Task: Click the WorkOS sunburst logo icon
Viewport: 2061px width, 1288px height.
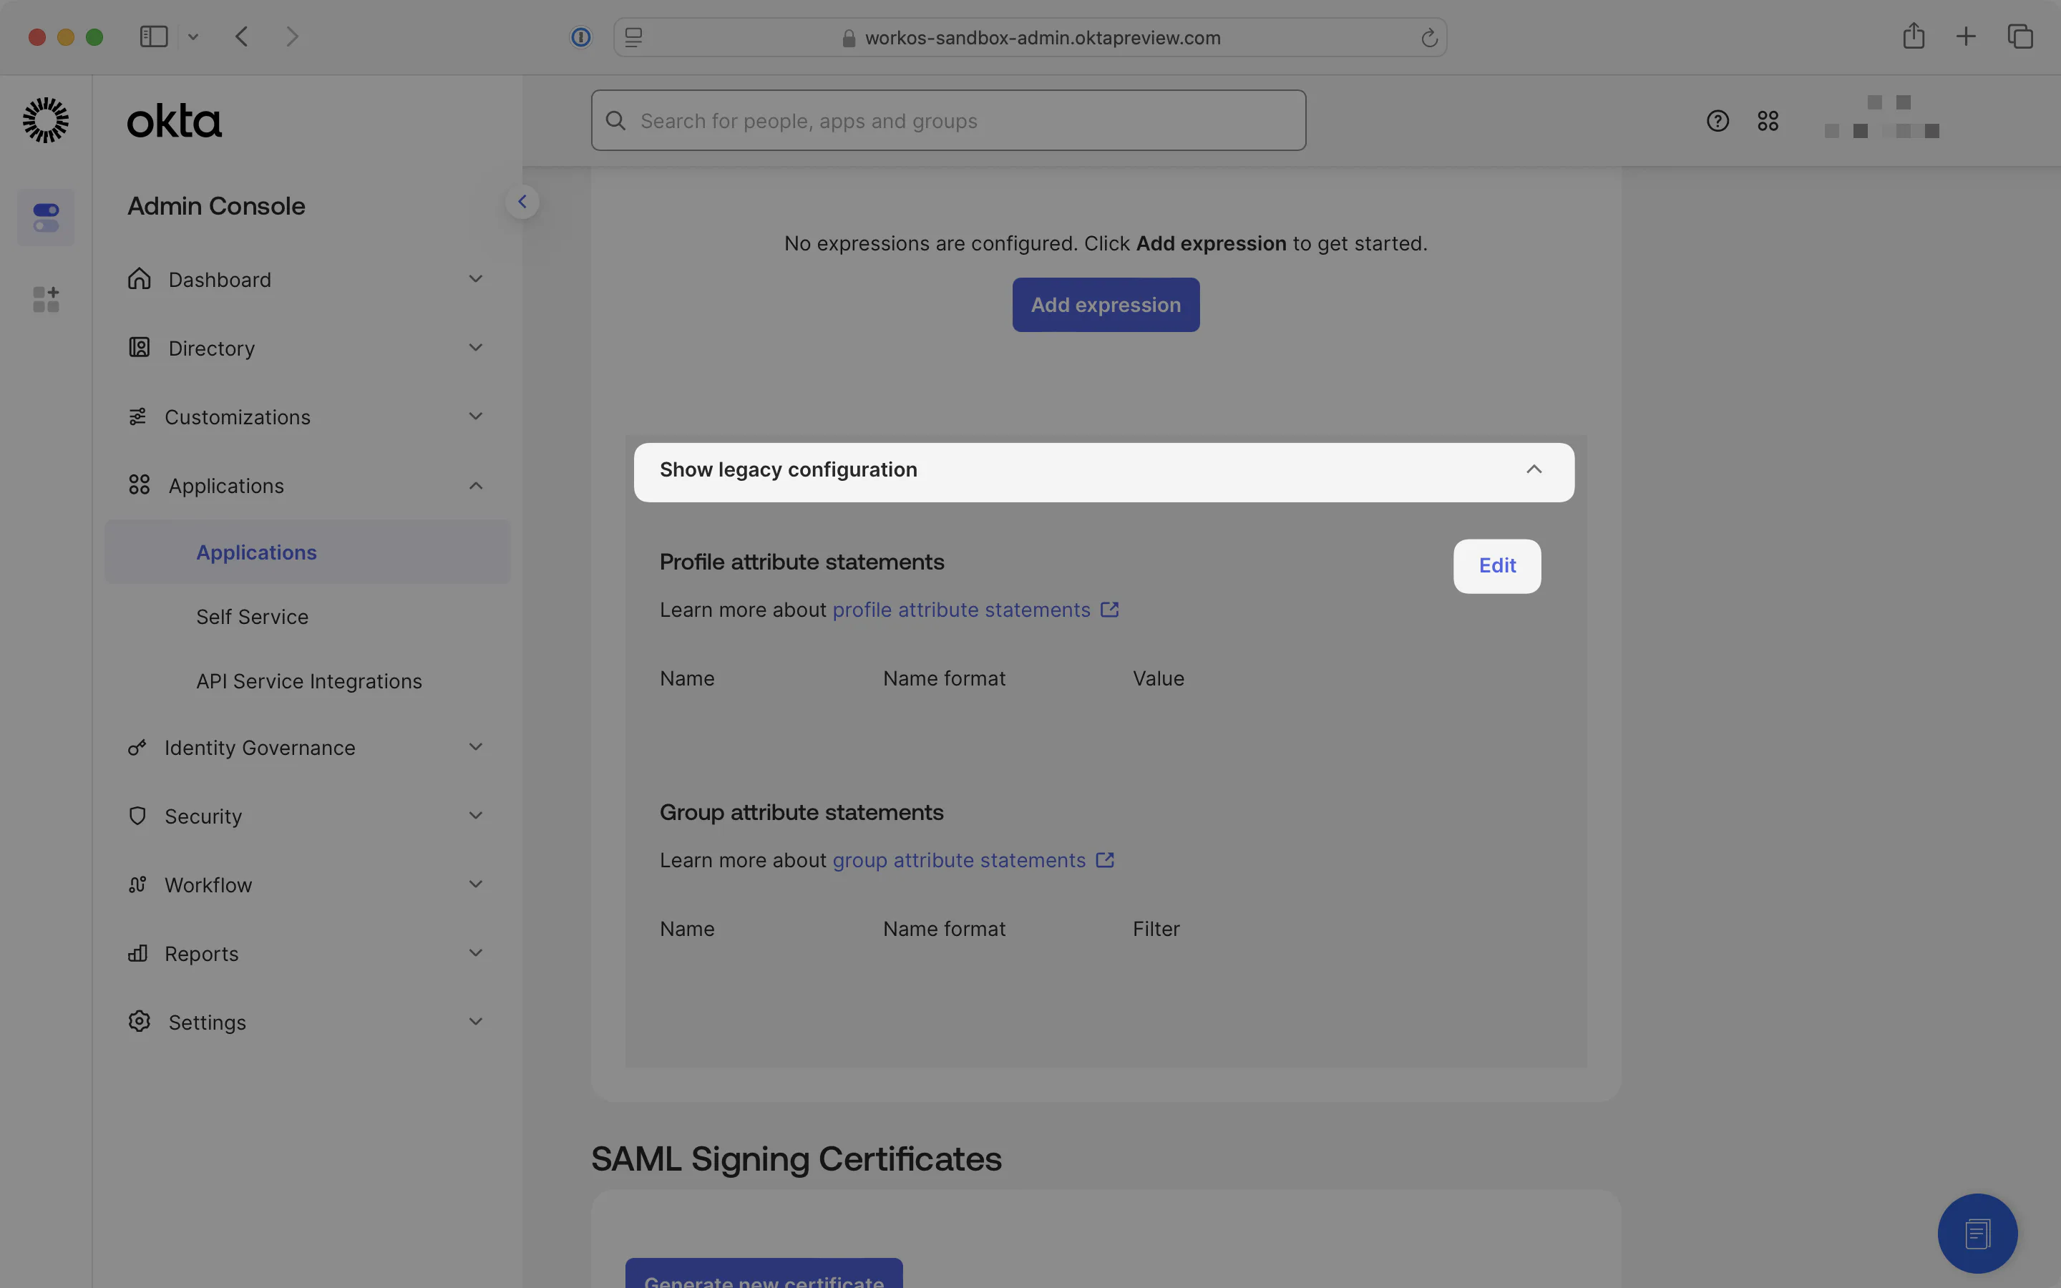Action: click(45, 120)
